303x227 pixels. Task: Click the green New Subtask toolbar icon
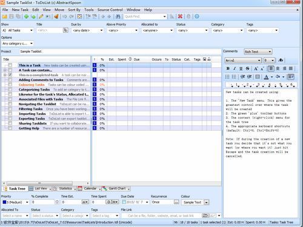33,16
